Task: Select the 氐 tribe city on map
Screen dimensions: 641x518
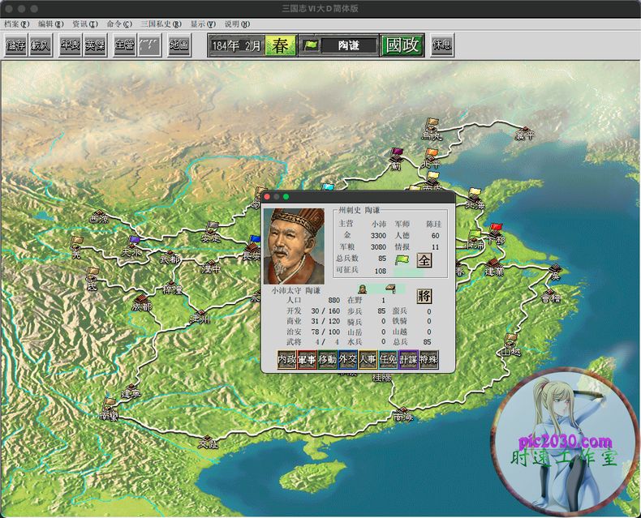Action: [92, 280]
